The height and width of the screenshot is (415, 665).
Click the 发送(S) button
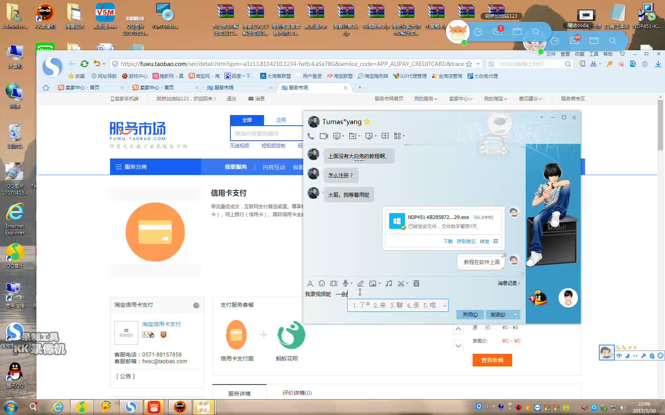tap(498, 315)
